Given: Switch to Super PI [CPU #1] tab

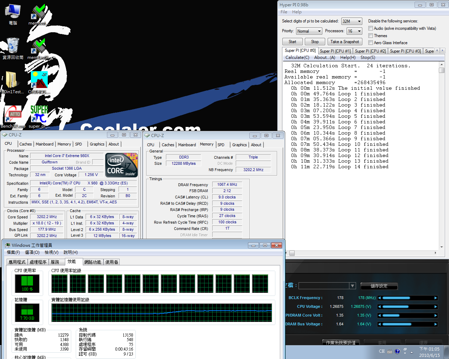Looking at the screenshot, I should click(x=335, y=51).
